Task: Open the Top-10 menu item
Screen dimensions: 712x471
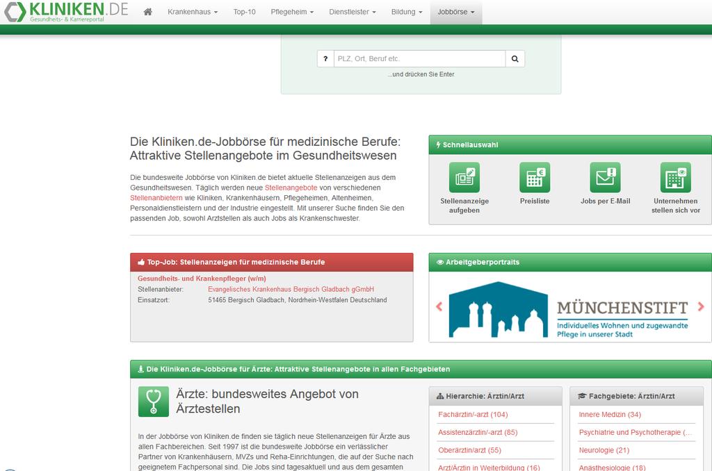Action: tap(244, 12)
